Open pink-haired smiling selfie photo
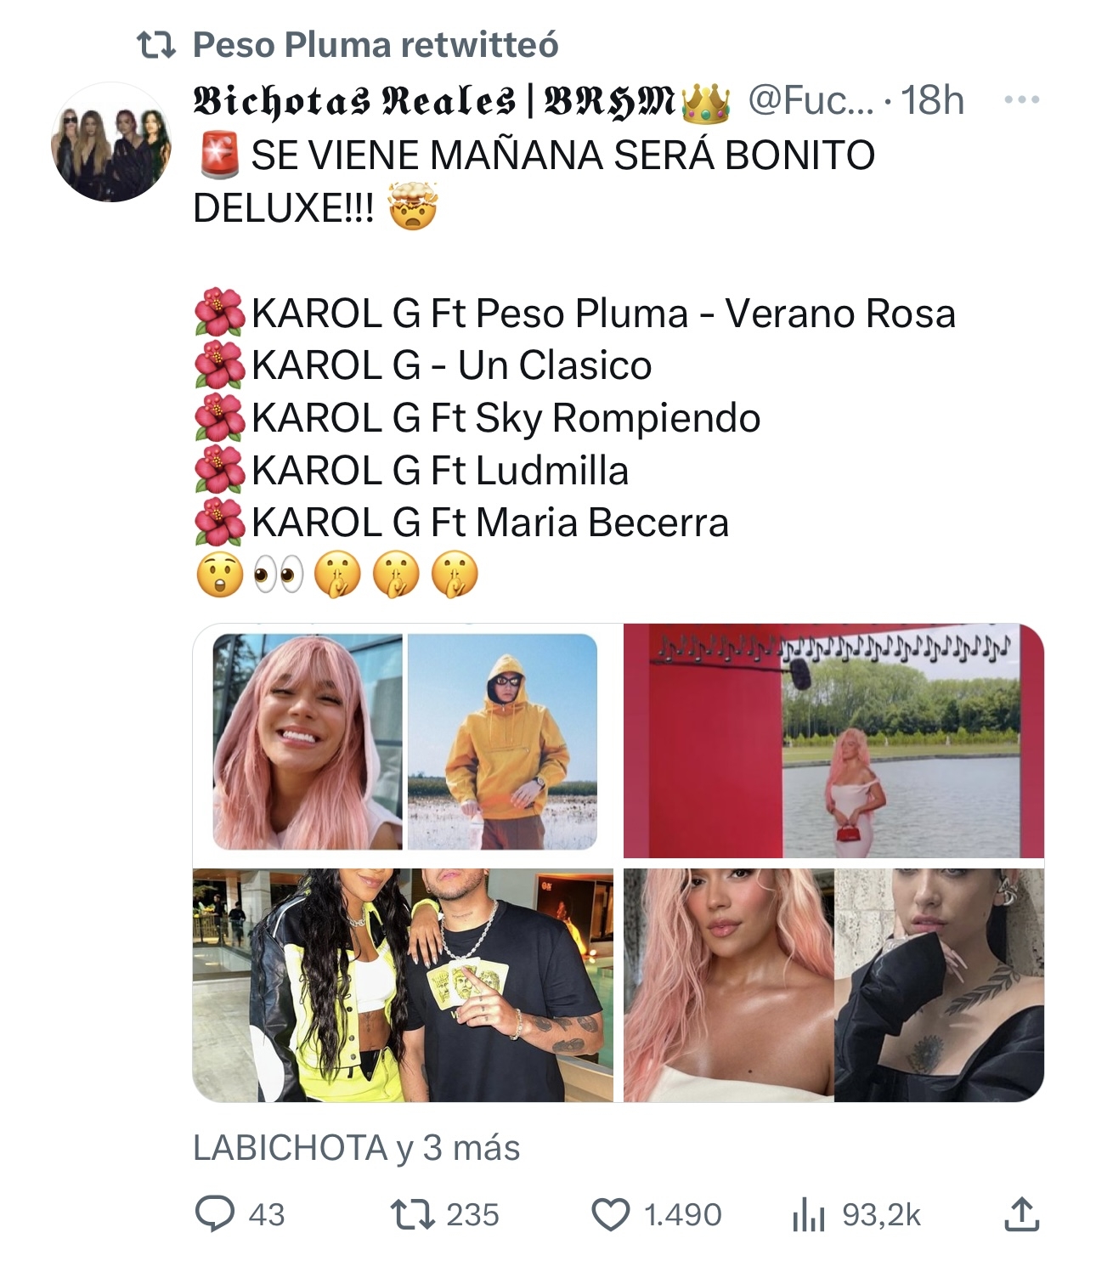This screenshot has width=1096, height=1261. (x=307, y=741)
